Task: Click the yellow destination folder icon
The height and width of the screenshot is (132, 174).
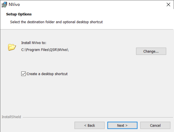Action: click(12, 47)
